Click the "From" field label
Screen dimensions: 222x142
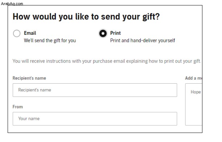(18, 106)
